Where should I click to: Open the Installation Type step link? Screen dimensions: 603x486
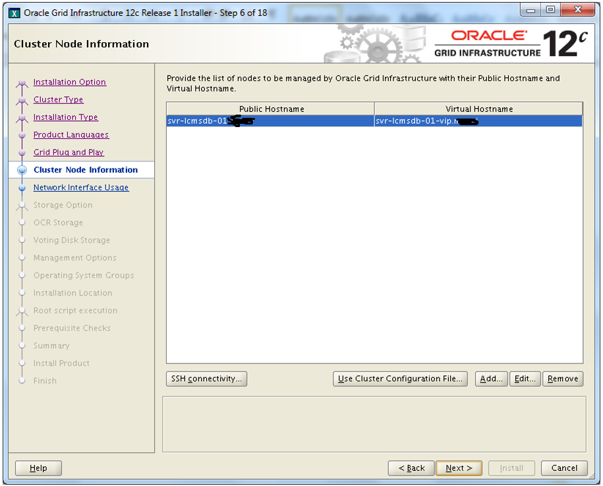point(65,117)
